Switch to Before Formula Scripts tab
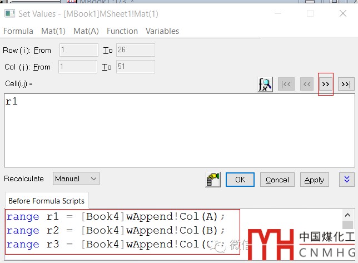The width and height of the screenshot is (358, 263). click(x=47, y=201)
